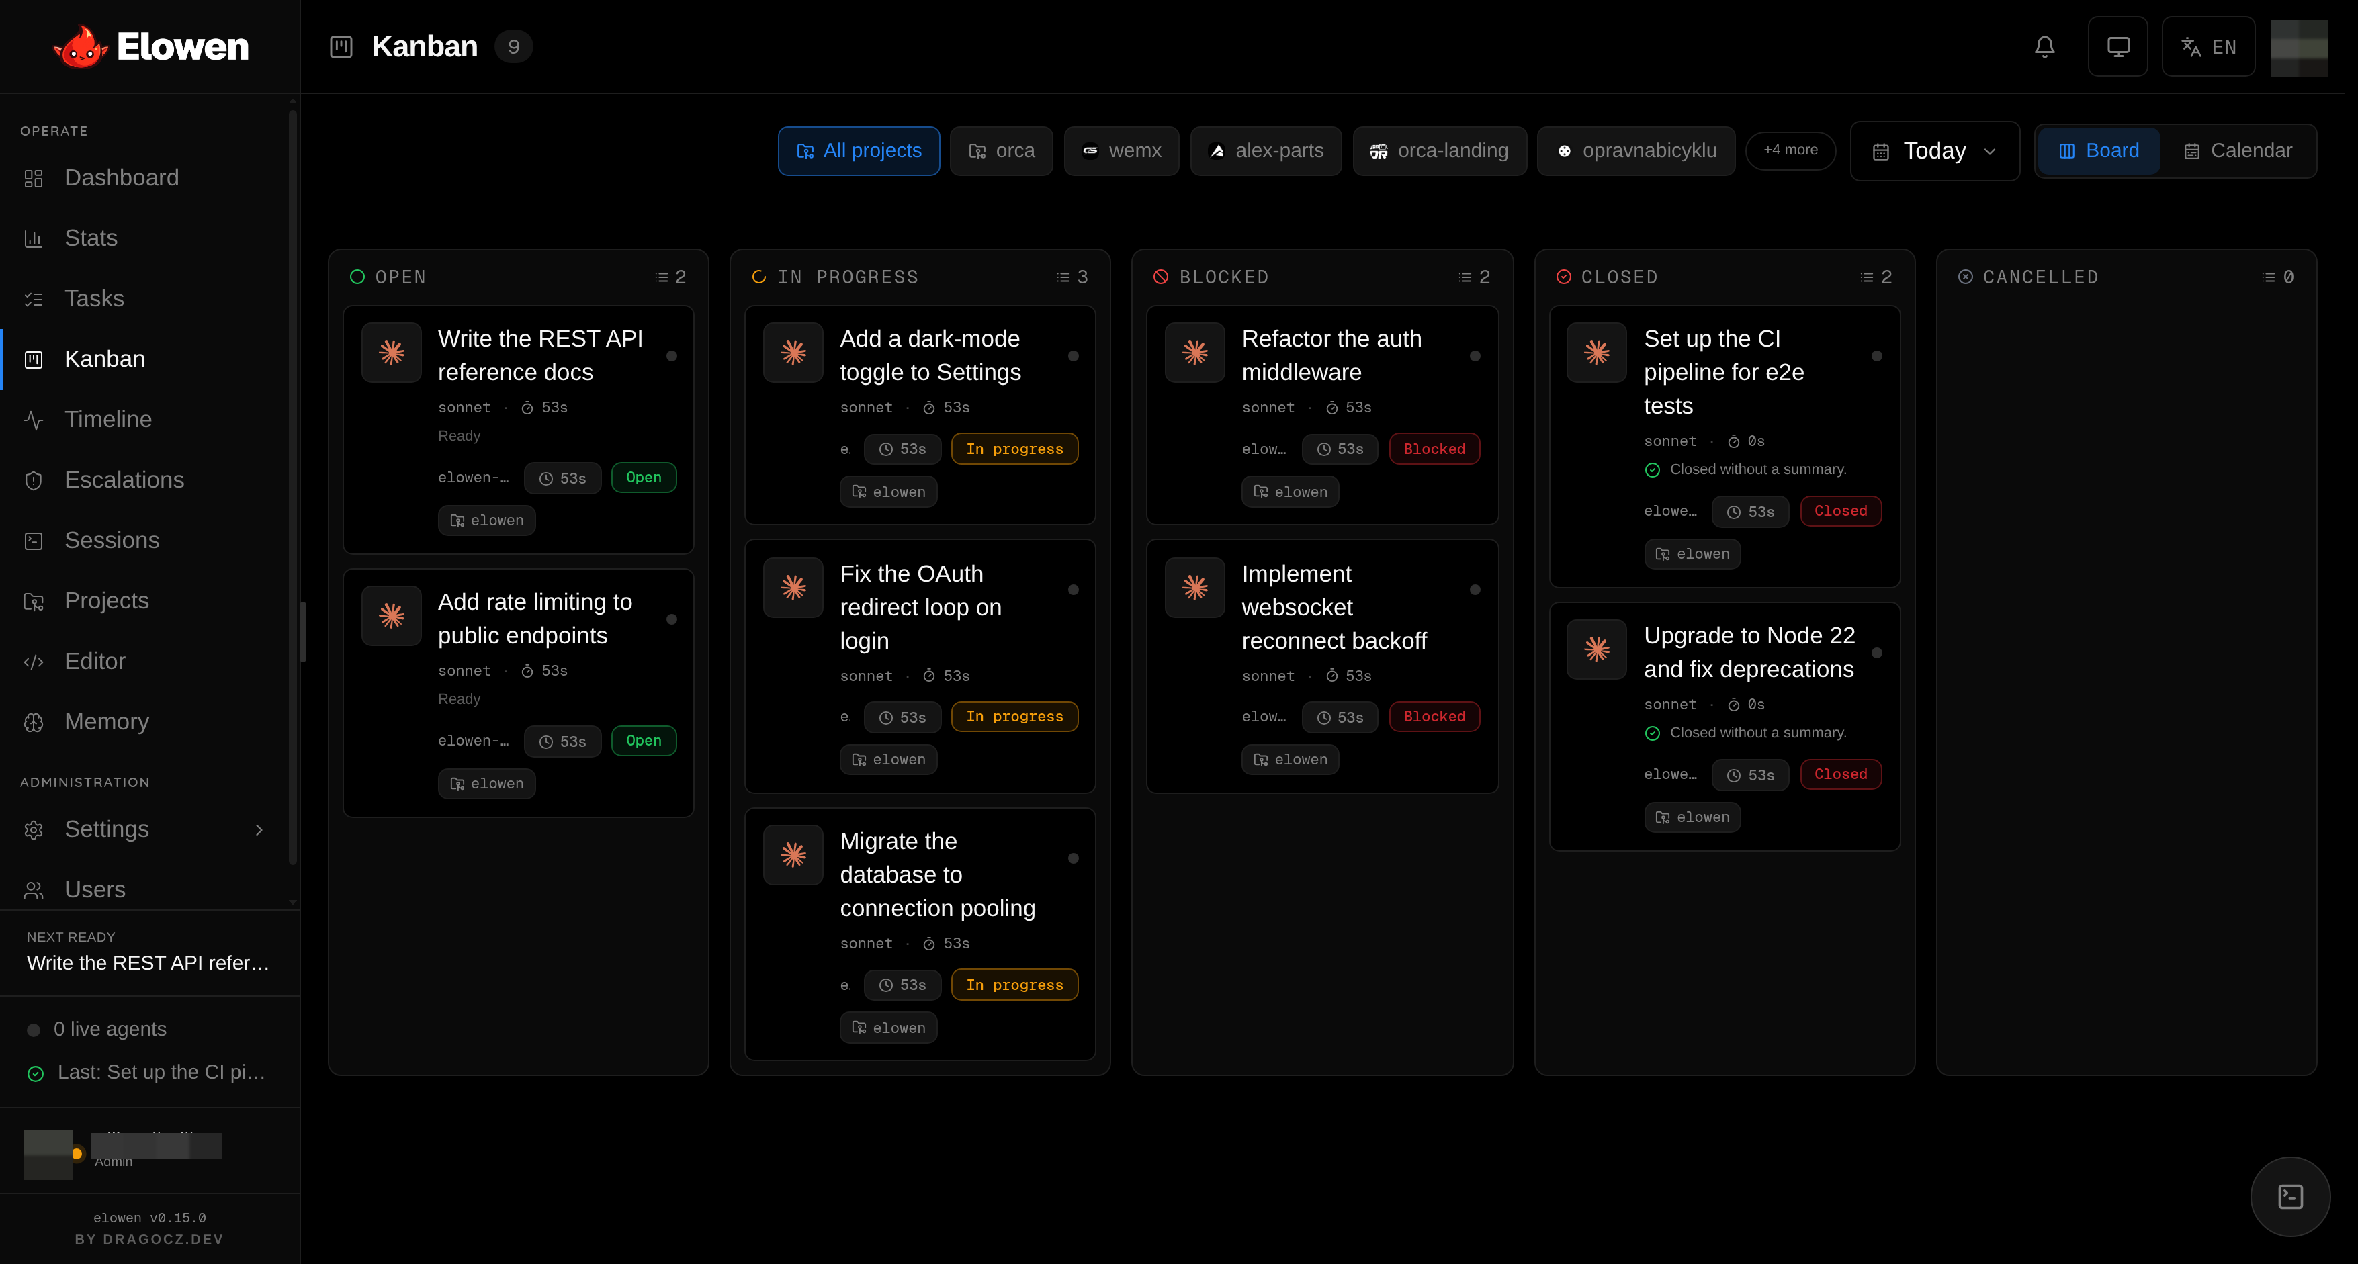Click 53s duration chip on OAuth card
This screenshot has height=1264, width=2358.
coord(902,717)
